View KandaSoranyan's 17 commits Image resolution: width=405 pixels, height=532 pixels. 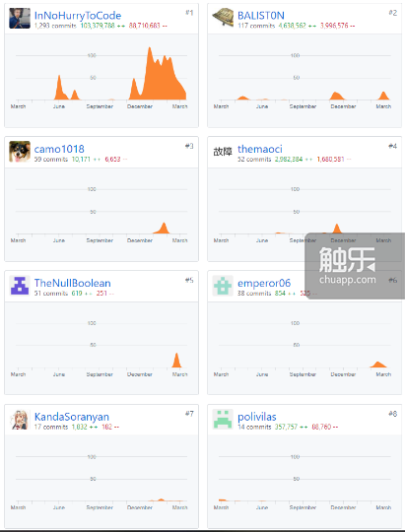pos(51,427)
